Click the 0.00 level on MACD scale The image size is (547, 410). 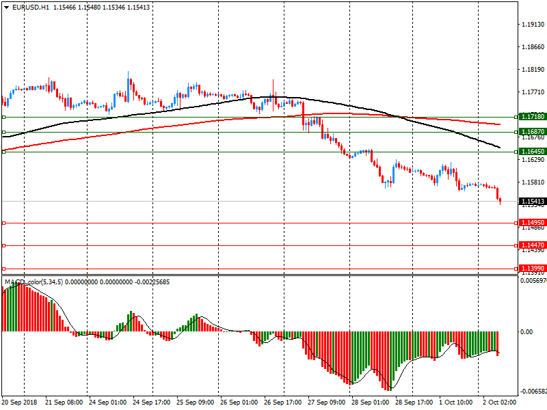click(x=526, y=331)
